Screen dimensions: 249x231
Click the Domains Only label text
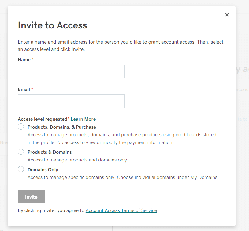pos(43,170)
